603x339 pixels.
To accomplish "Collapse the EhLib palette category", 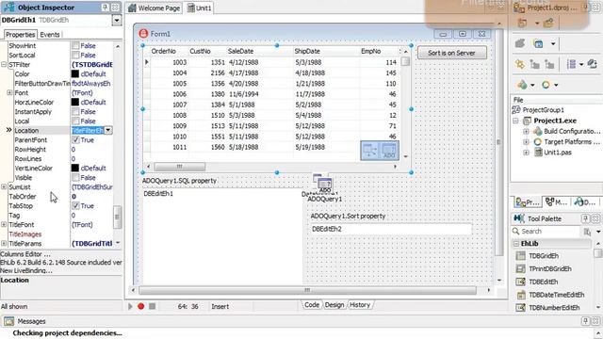I will coord(516,244).
